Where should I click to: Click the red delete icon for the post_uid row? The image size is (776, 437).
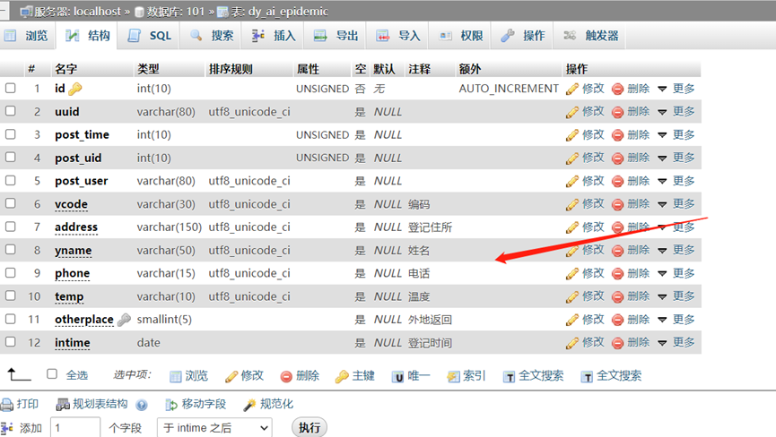click(617, 158)
